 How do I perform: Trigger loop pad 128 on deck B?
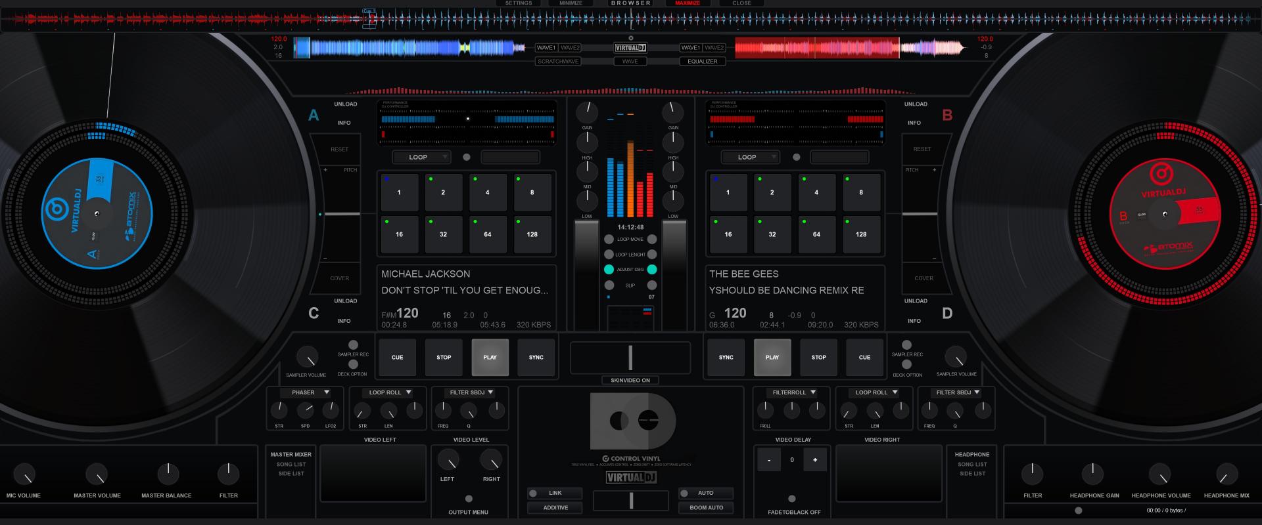pyautogui.click(x=861, y=234)
